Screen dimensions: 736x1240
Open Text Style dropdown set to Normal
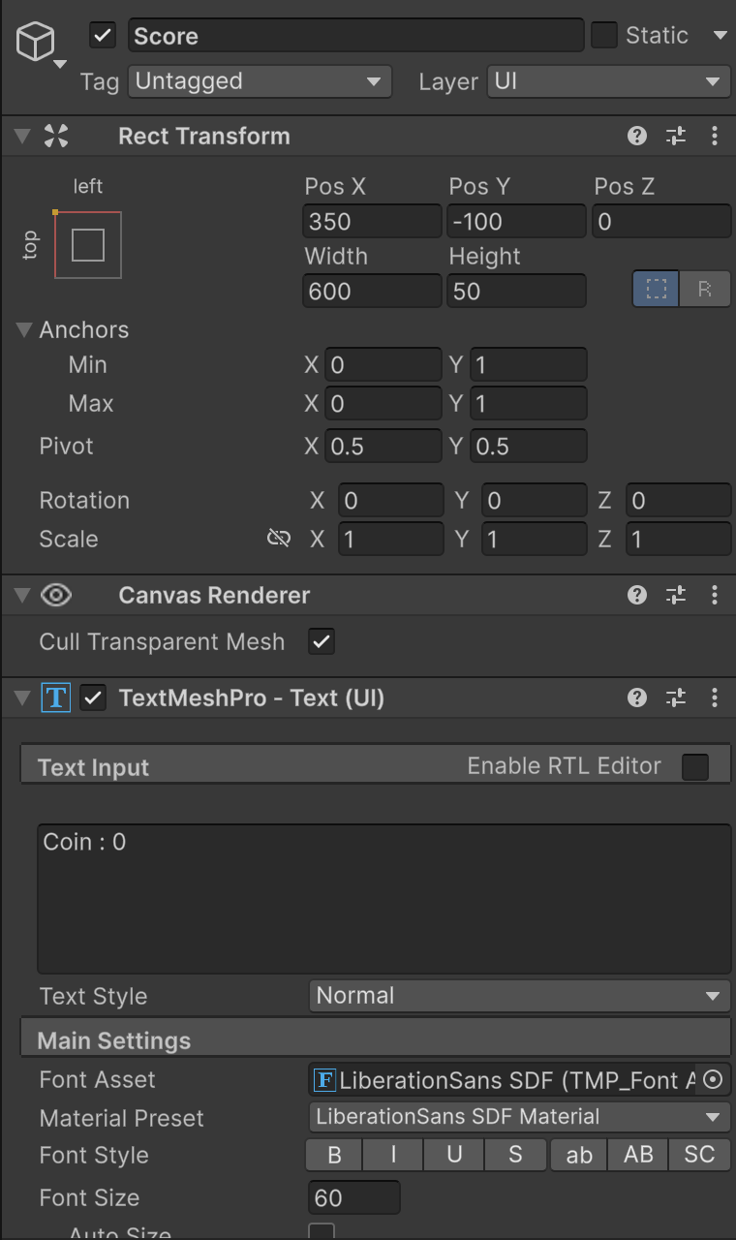pyautogui.click(x=518, y=996)
